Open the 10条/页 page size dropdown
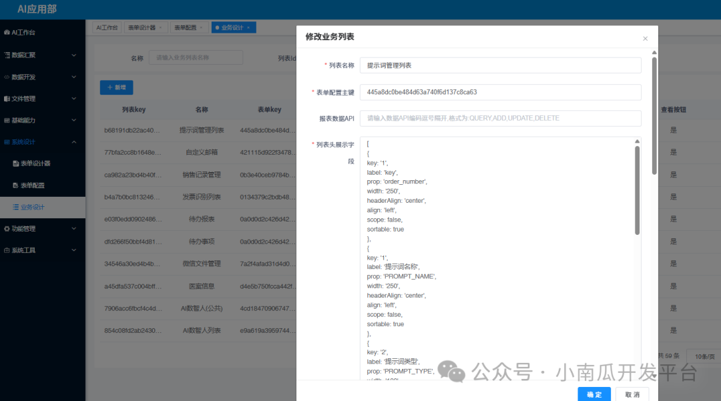The width and height of the screenshot is (721, 401). [x=704, y=356]
